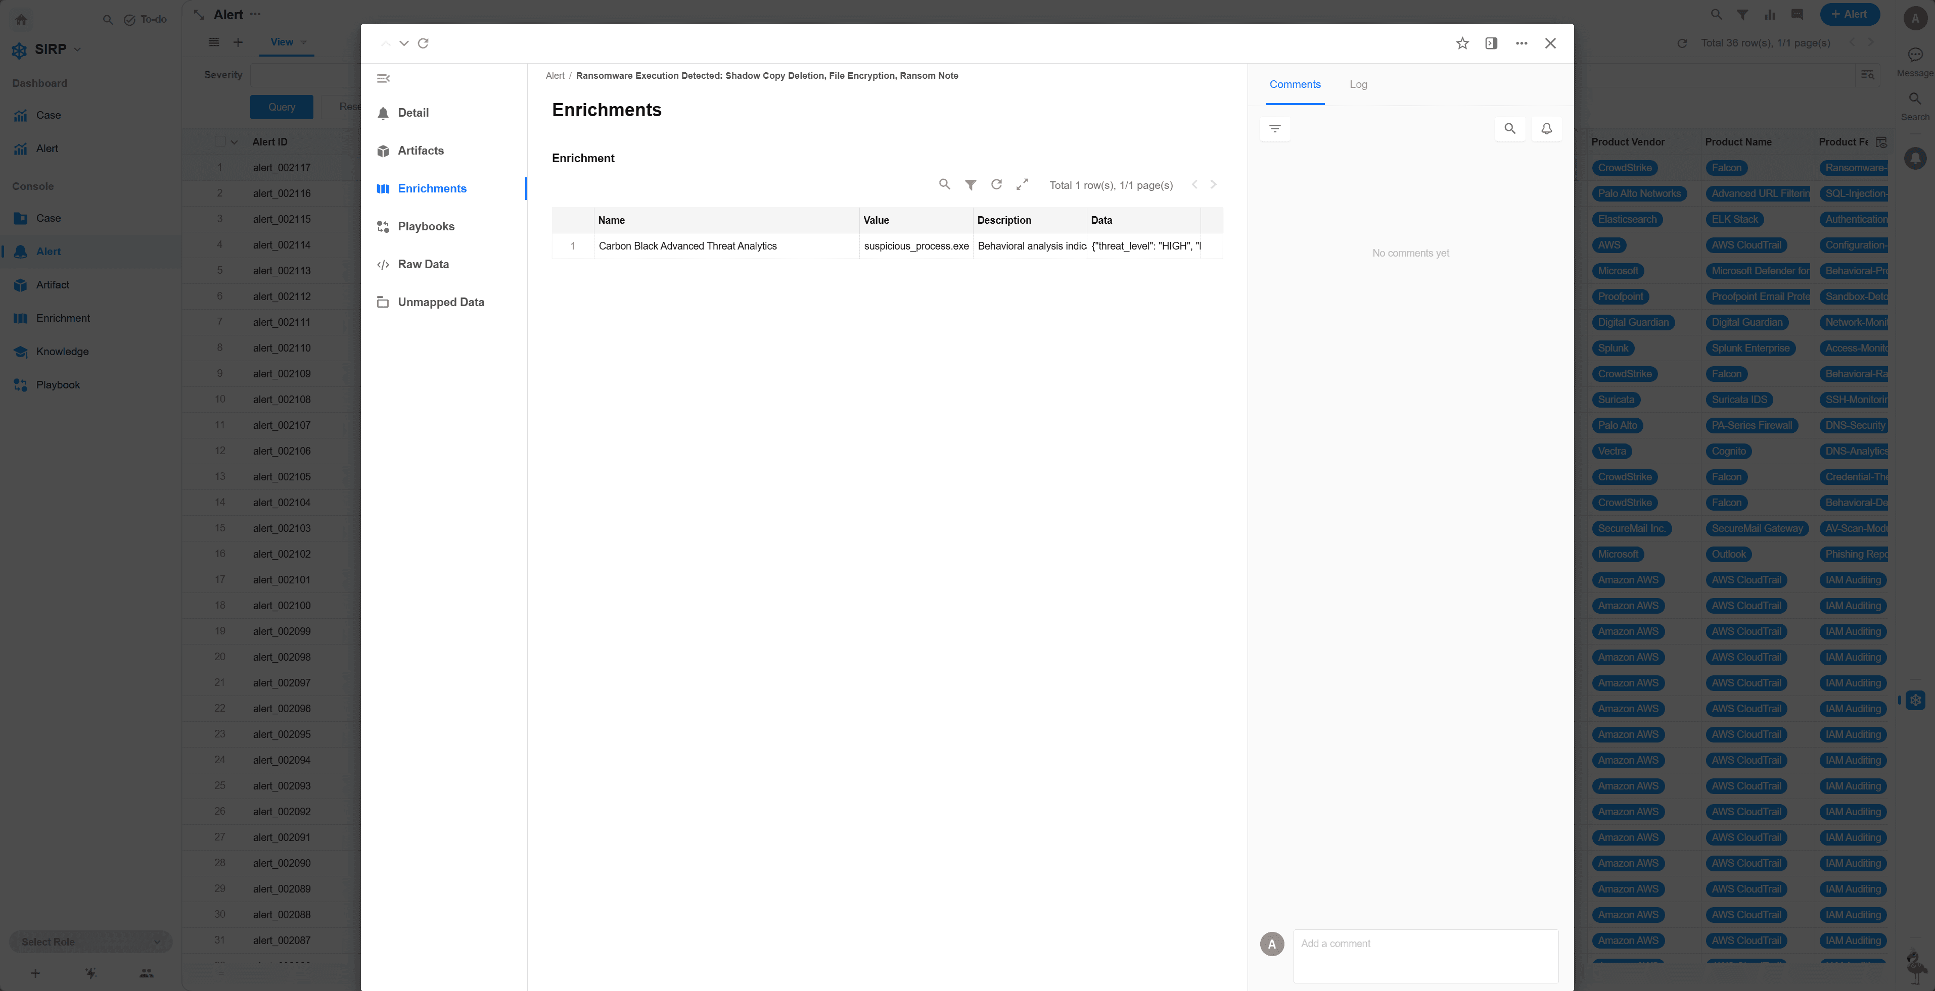
Task: Open alert_002117 in the background list
Action: [x=282, y=168]
